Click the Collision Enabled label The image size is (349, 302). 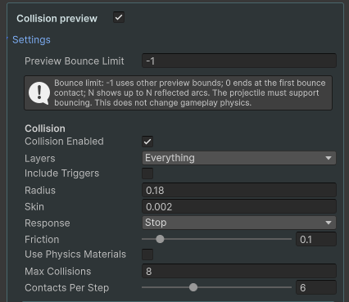(64, 142)
